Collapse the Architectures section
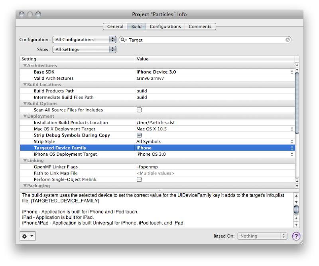Viewport: 319px width, 266px height. click(x=25, y=66)
